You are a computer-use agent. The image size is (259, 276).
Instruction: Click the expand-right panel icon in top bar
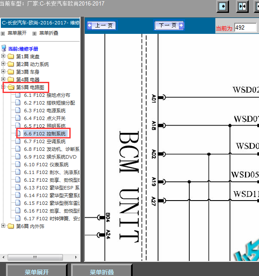[223, 6]
